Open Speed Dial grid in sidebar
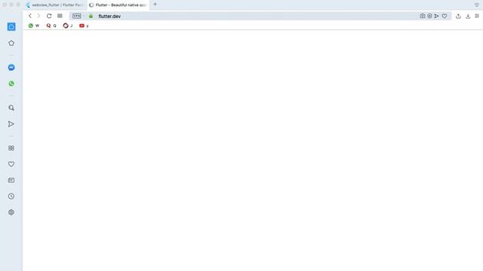 click(x=11, y=148)
